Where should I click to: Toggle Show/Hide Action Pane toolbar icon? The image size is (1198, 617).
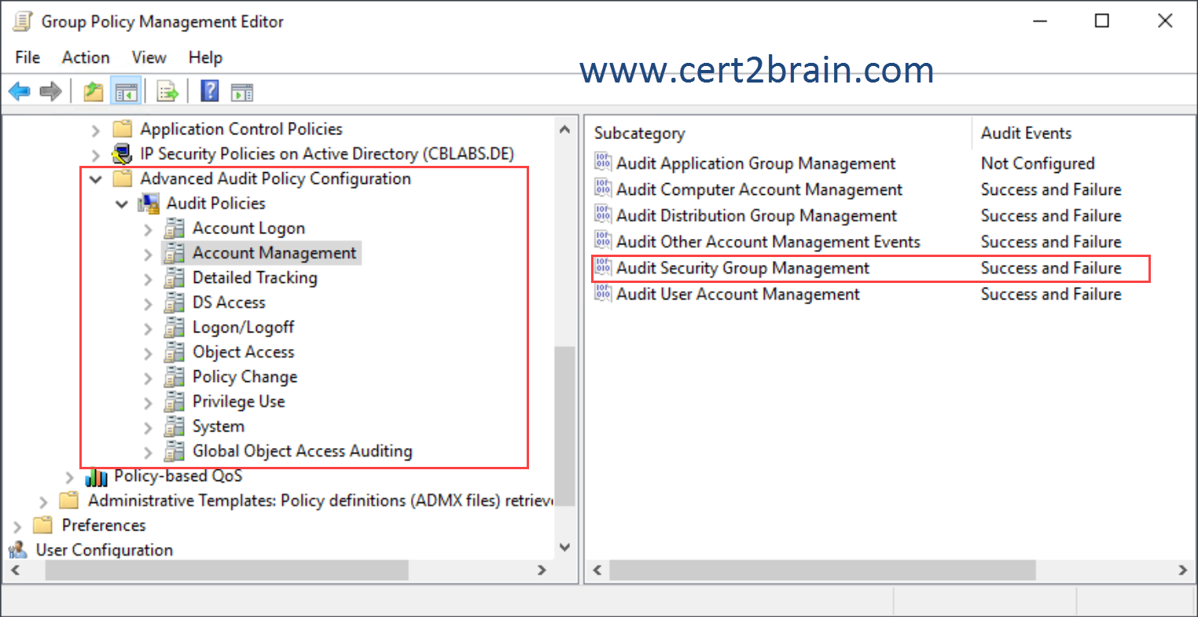click(242, 93)
